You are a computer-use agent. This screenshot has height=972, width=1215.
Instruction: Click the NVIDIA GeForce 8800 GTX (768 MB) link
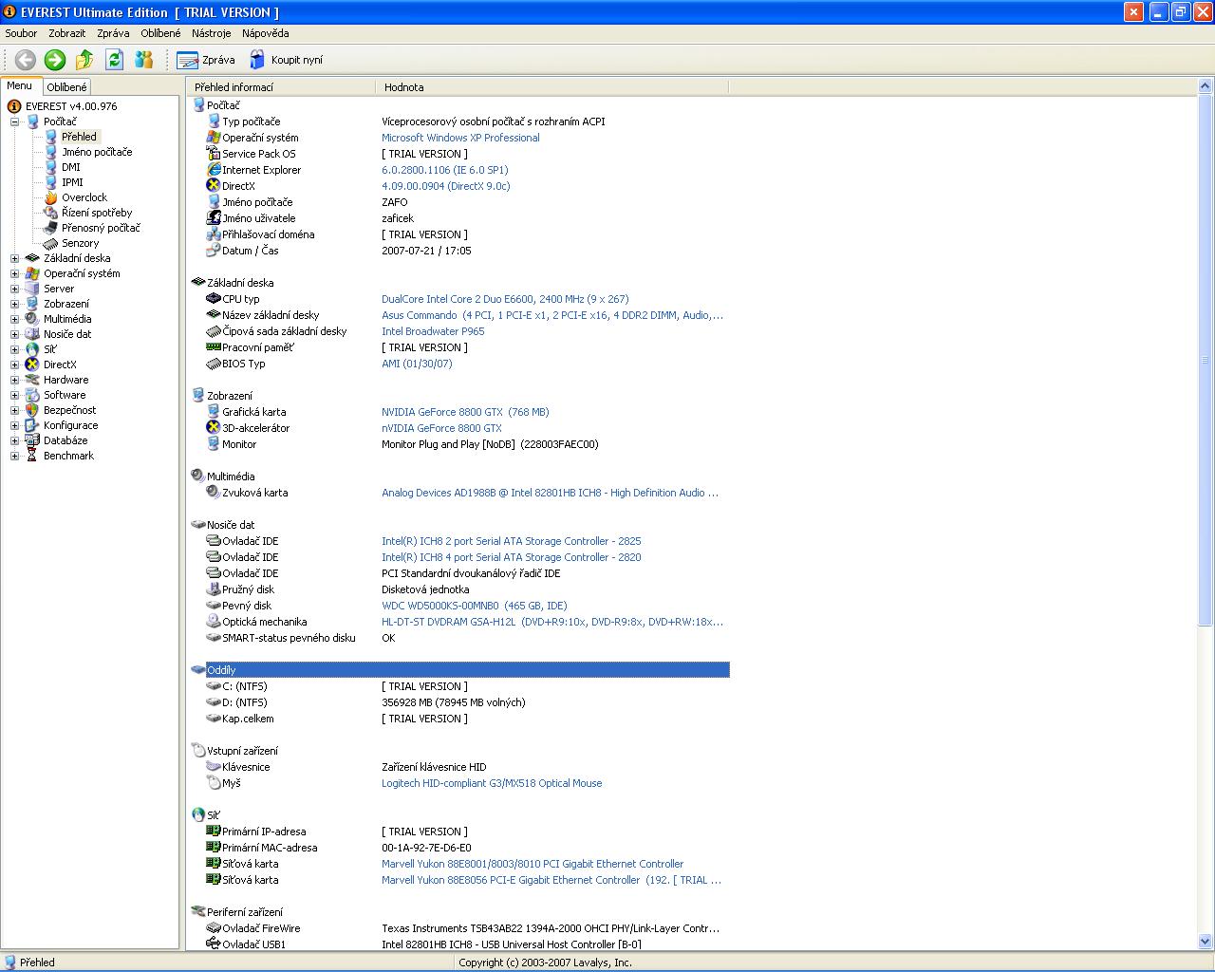pyautogui.click(x=465, y=412)
